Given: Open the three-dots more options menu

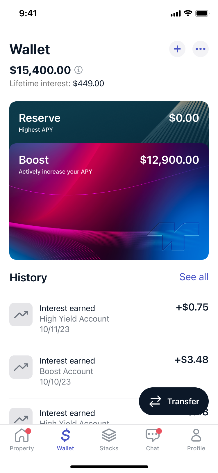Looking at the screenshot, I should click(x=201, y=49).
